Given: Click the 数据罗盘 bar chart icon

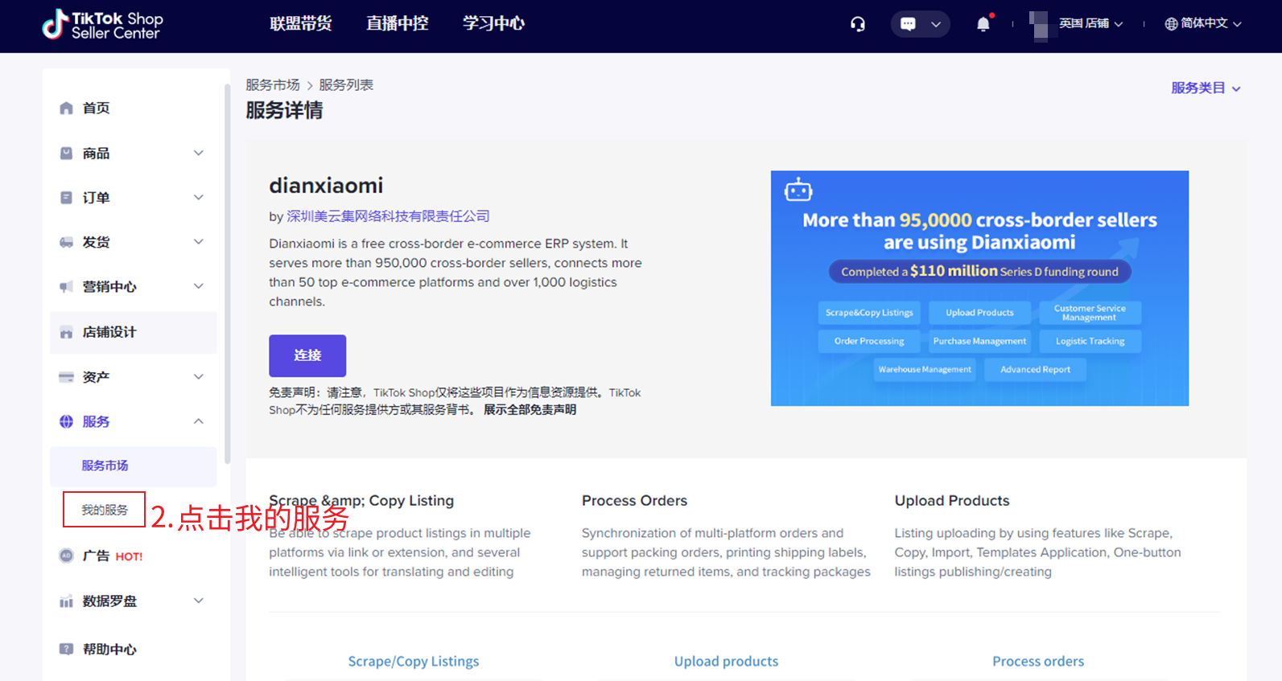Looking at the screenshot, I should pos(66,601).
